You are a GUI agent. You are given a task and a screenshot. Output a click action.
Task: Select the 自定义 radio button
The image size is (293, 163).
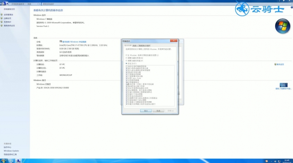pyautogui.click(x=126, y=64)
